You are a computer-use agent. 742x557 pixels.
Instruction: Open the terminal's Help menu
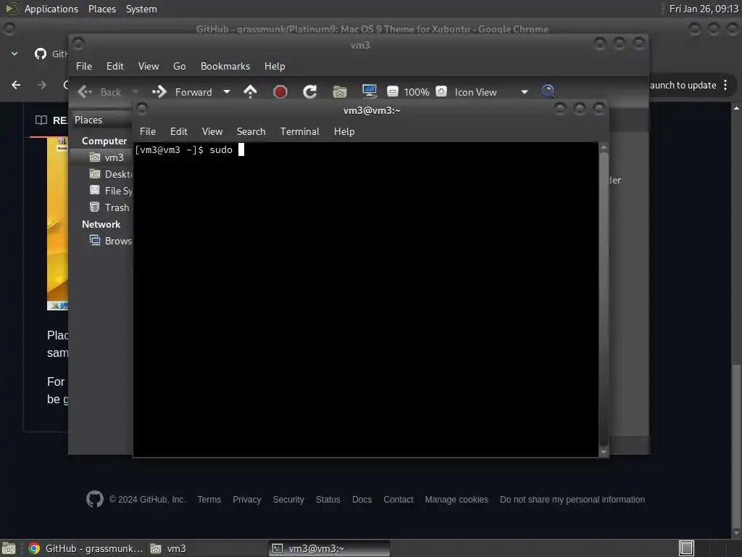pyautogui.click(x=344, y=131)
